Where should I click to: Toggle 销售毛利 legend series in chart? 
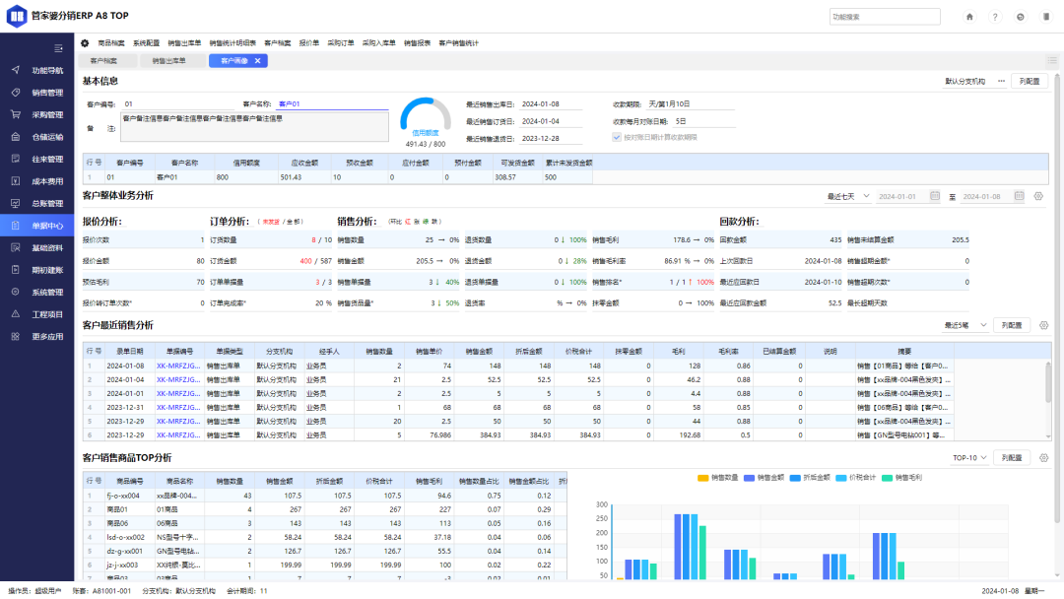point(901,478)
